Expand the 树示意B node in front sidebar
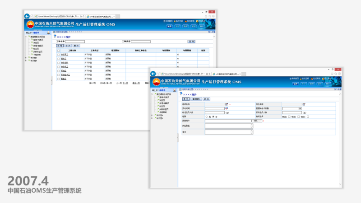Screen dimensions: 361x203 [152, 118]
